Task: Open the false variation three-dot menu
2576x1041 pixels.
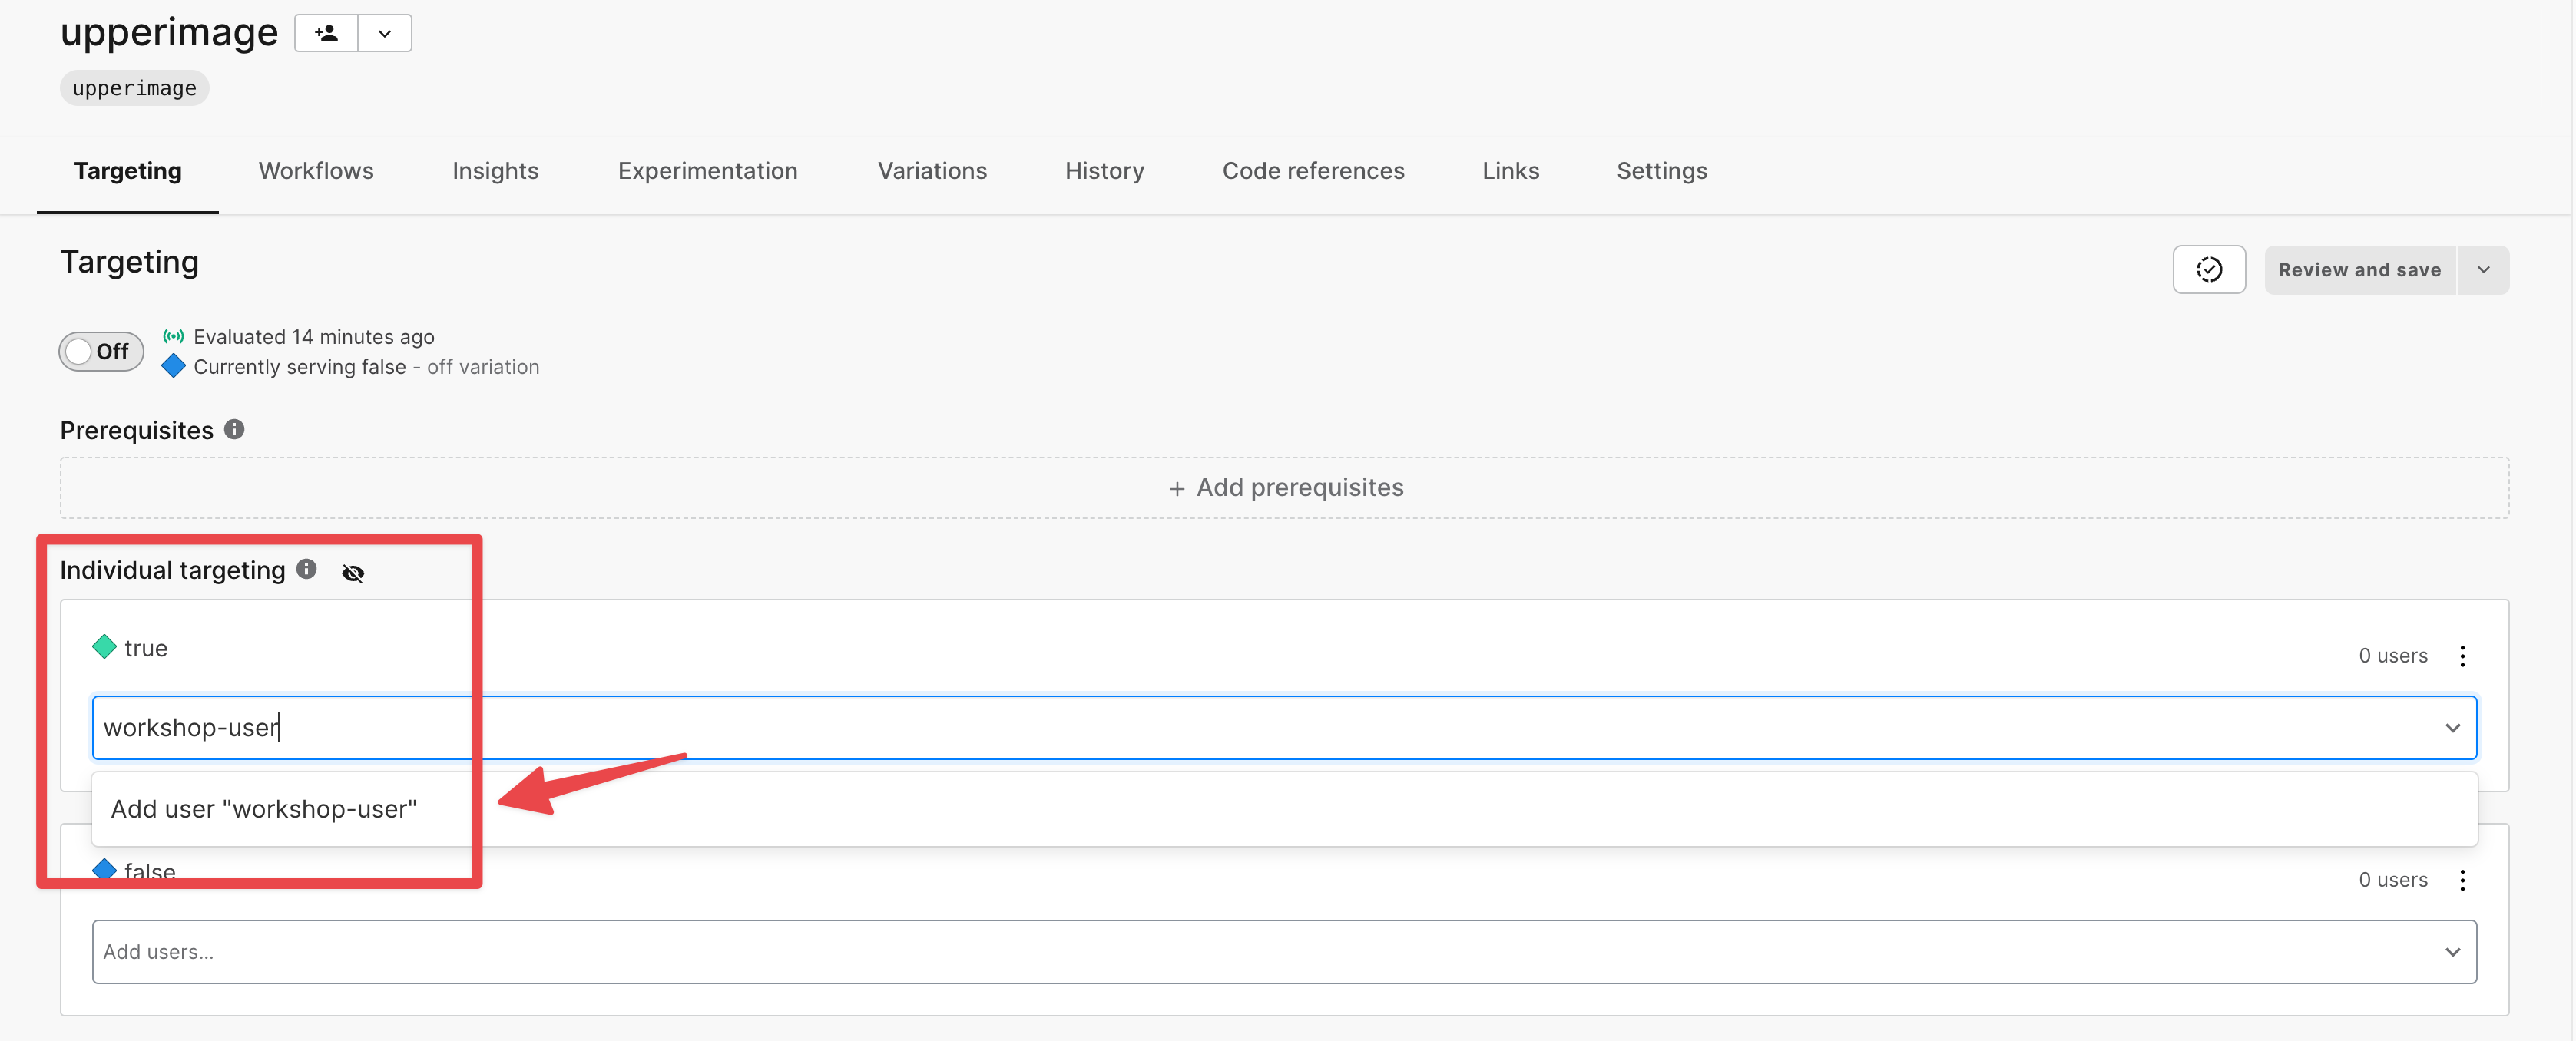Action: (2462, 880)
